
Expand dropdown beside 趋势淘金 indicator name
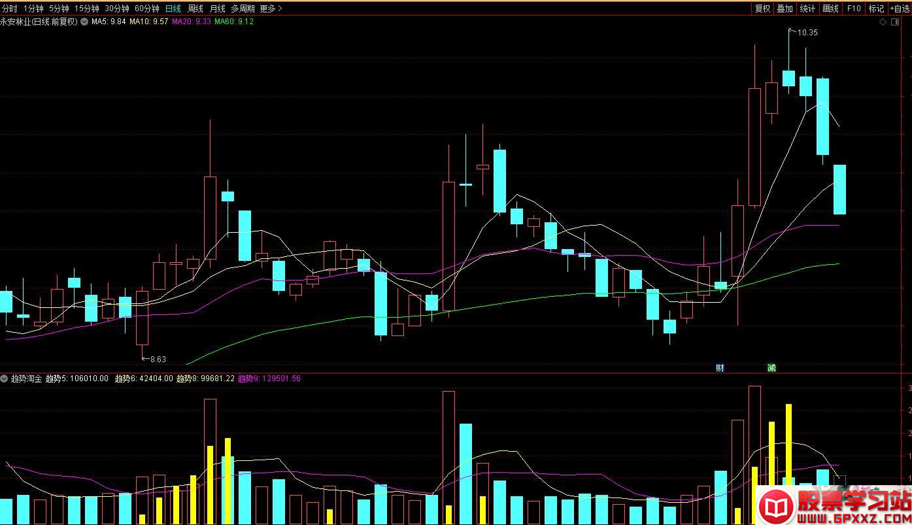pos(5,379)
